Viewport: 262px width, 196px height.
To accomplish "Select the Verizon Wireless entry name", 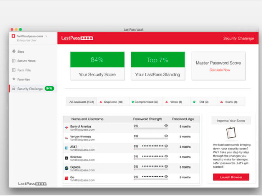I will pyautogui.click(x=81, y=137).
